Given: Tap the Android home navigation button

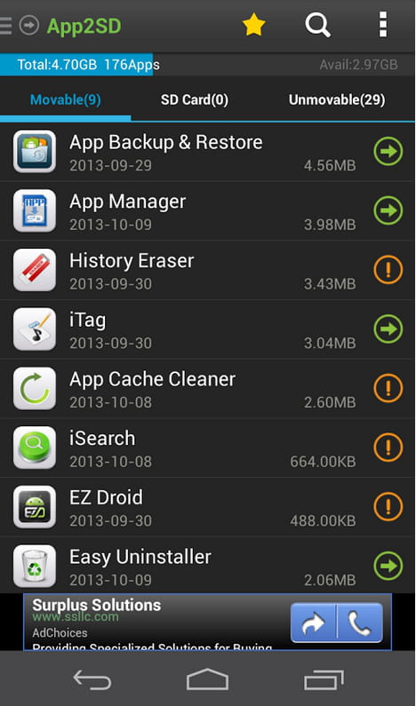Looking at the screenshot, I should point(207,679).
